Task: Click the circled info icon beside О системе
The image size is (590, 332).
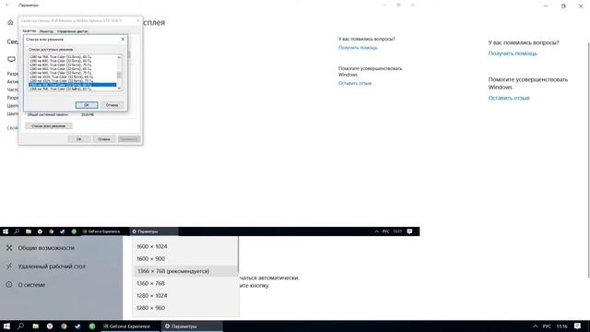Action: point(9,285)
